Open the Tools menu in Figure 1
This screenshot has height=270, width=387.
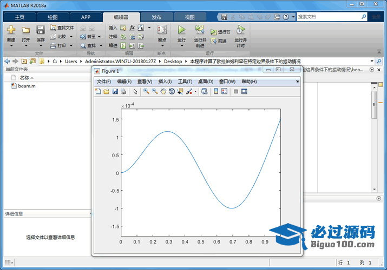coord(185,82)
